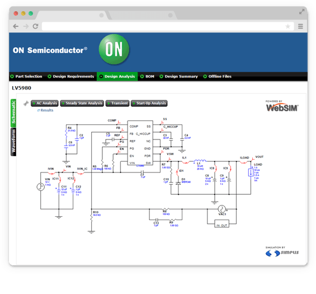The image size is (316, 294).
Task: Run AC Analysis
Action: coord(45,103)
